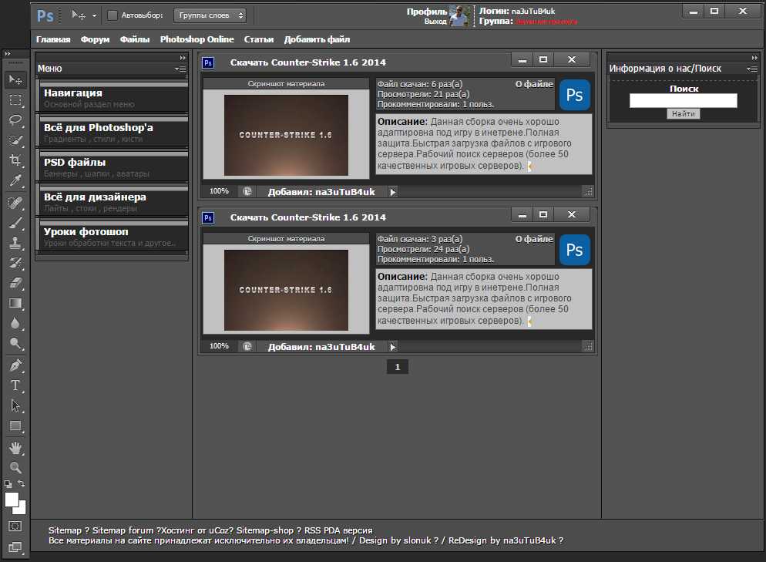Viewport: 766px width, 562px height.
Task: Click the circular icon in second file status bar
Action: click(x=247, y=346)
